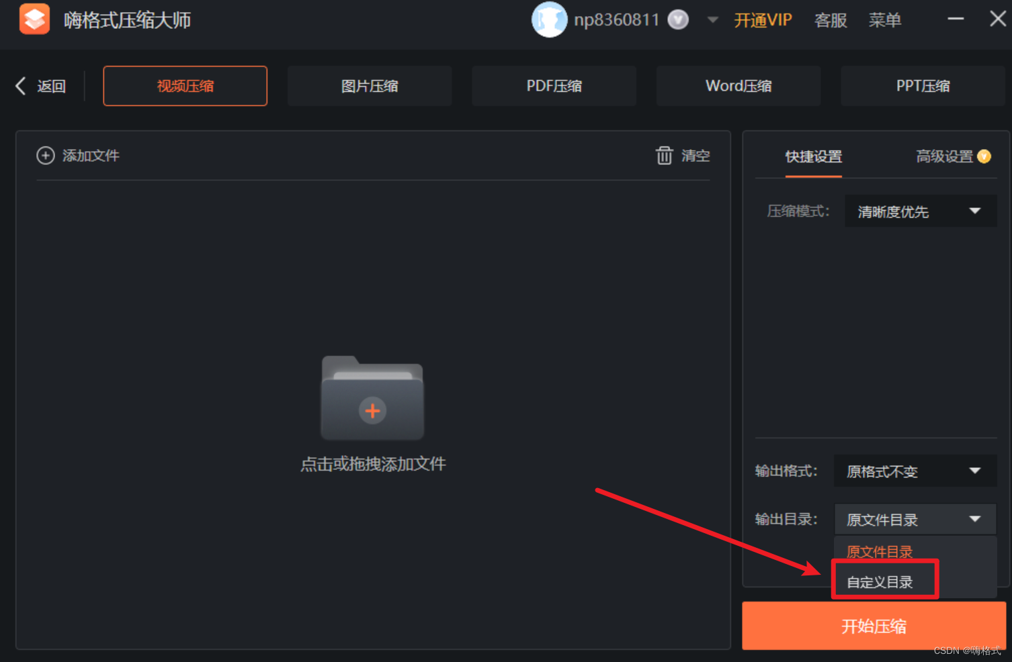Select the 快捷设置 tab
This screenshot has width=1012, height=662.
tap(814, 156)
